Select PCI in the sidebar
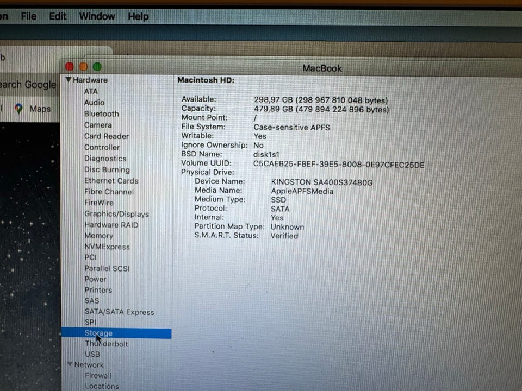522x391 pixels. 91,257
